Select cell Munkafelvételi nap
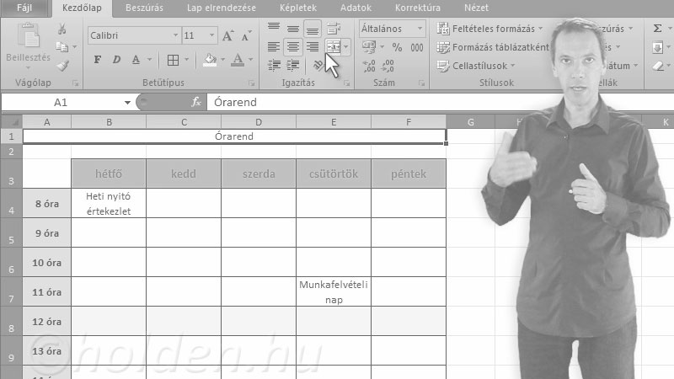674x379 pixels. 334,291
